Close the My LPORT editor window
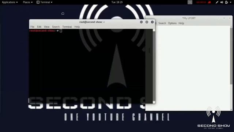234x132 pixels. click(230, 18)
